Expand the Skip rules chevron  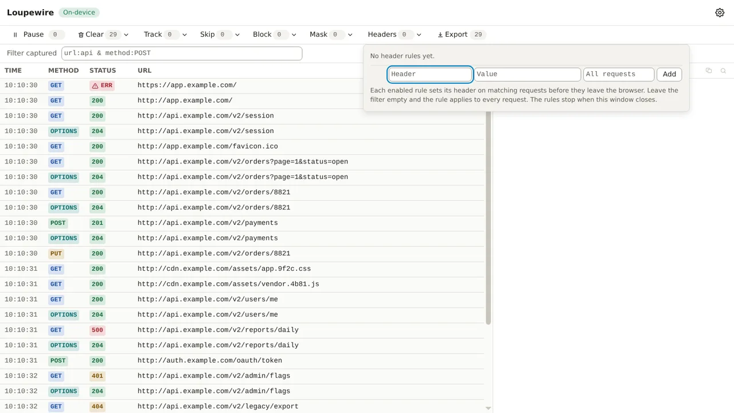(x=237, y=35)
